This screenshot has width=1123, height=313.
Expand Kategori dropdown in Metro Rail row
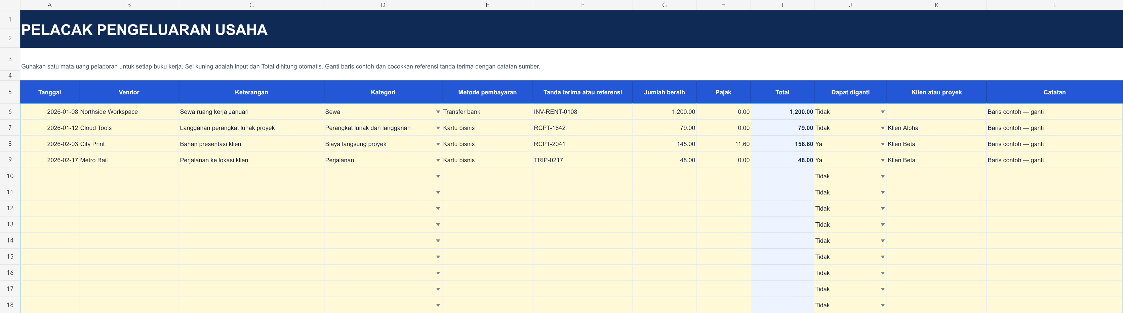(438, 160)
